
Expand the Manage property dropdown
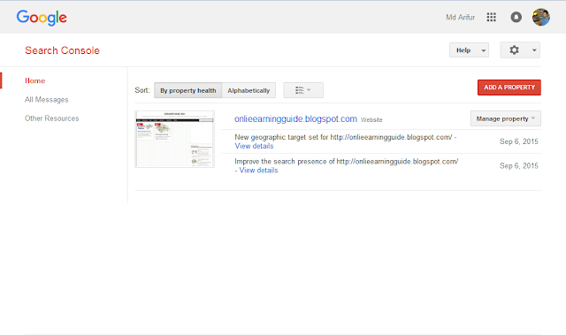click(505, 118)
